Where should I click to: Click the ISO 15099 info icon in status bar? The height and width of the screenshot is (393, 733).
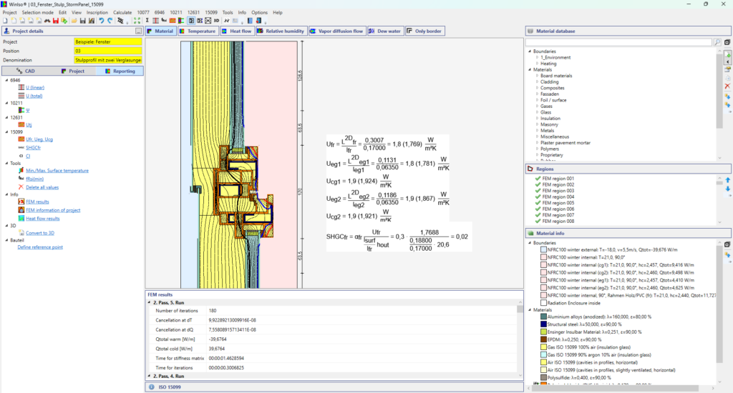152,387
